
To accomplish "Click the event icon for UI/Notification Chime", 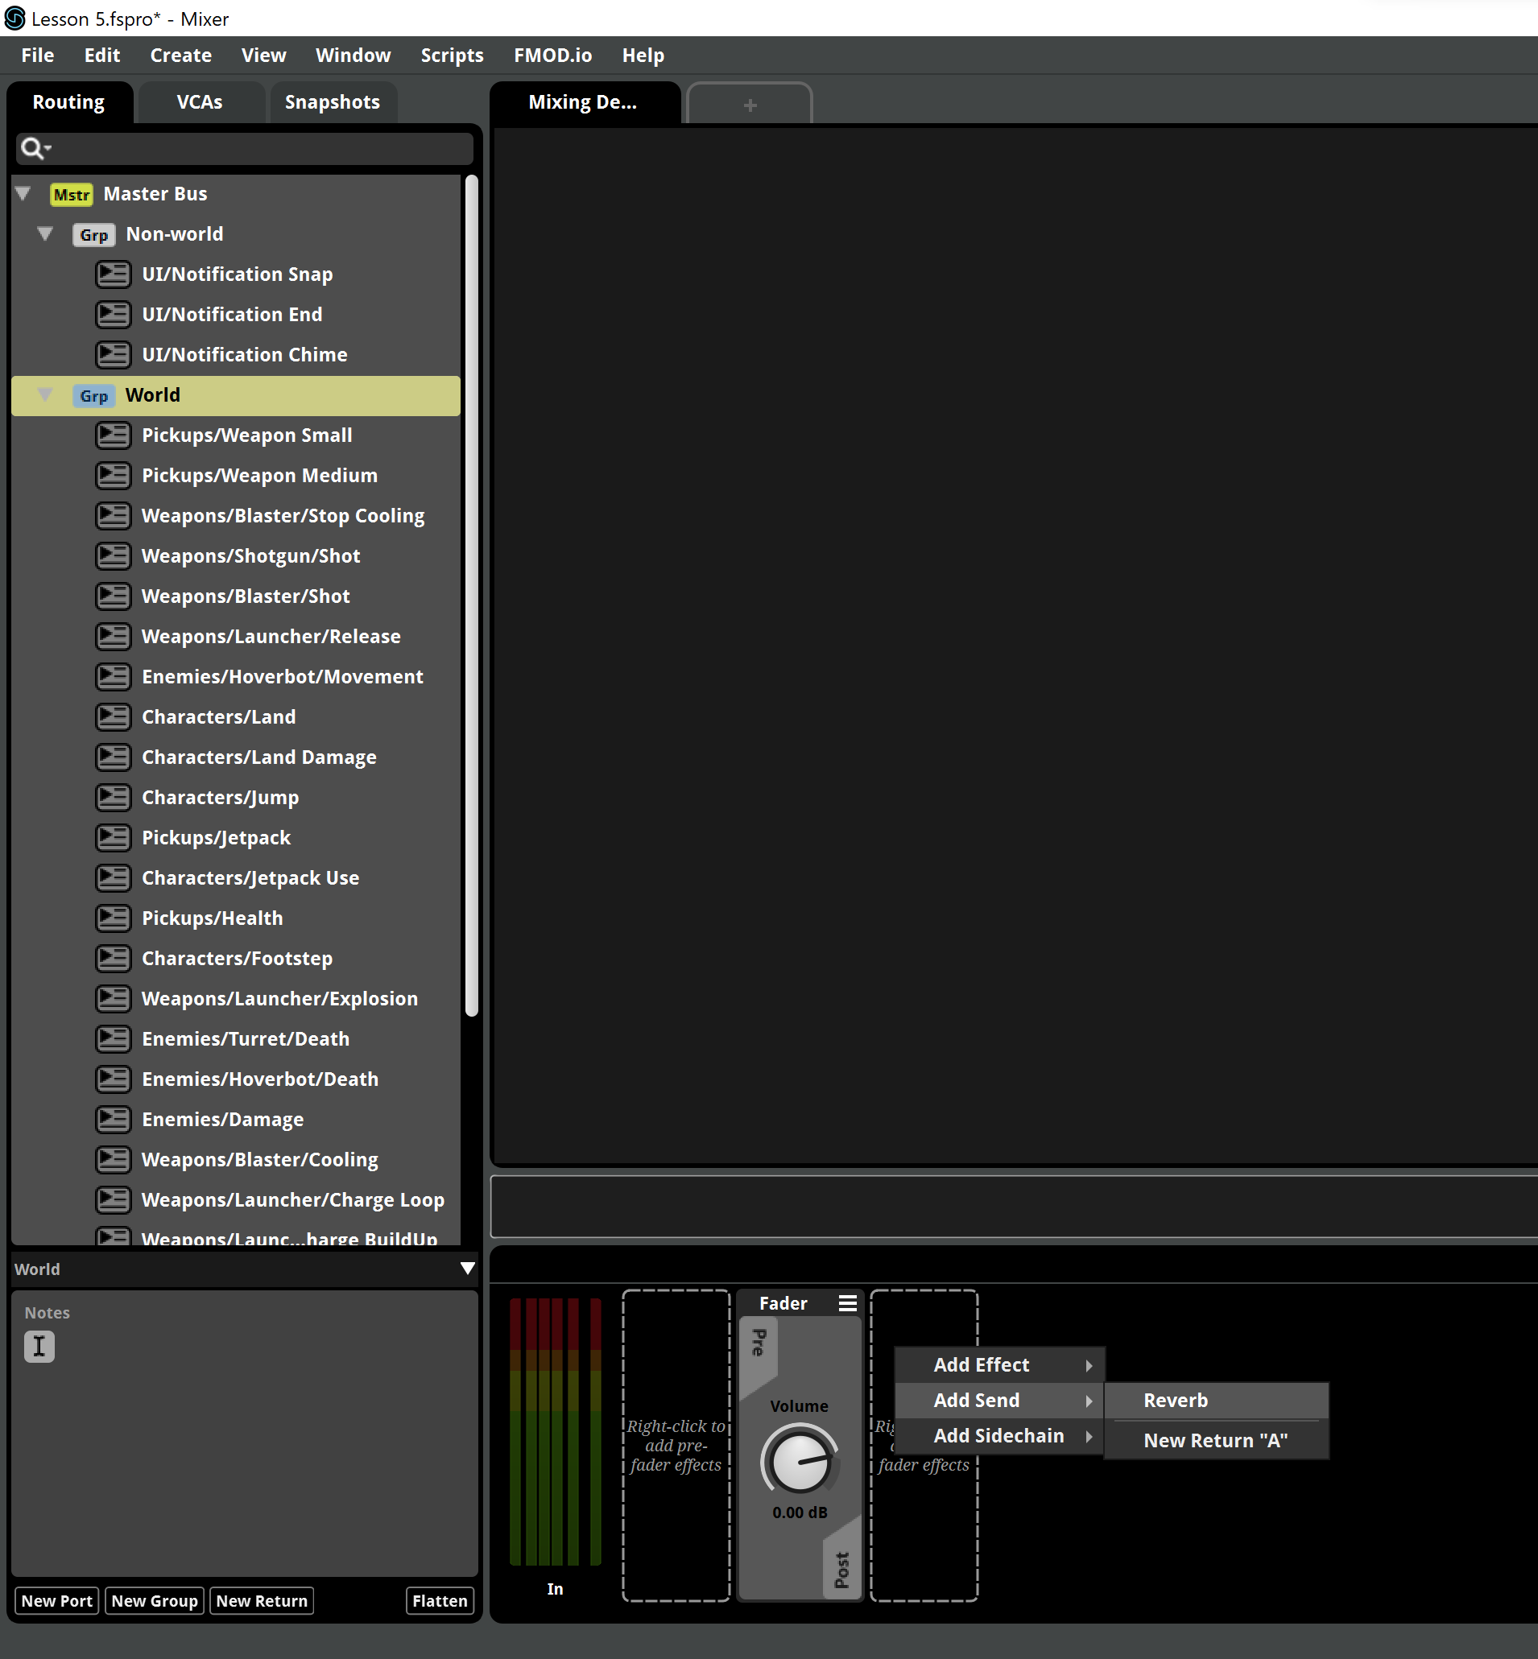I will point(113,355).
